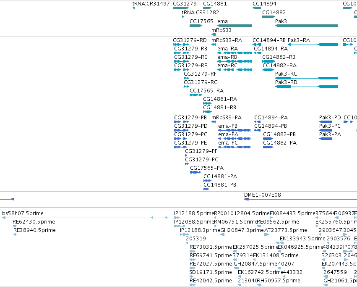
Task: Click transcript mRpS33-RA
Action: pyautogui.click(x=227, y=40)
